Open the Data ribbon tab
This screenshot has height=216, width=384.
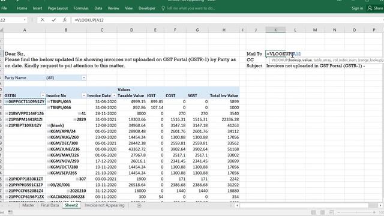coord(98,8)
